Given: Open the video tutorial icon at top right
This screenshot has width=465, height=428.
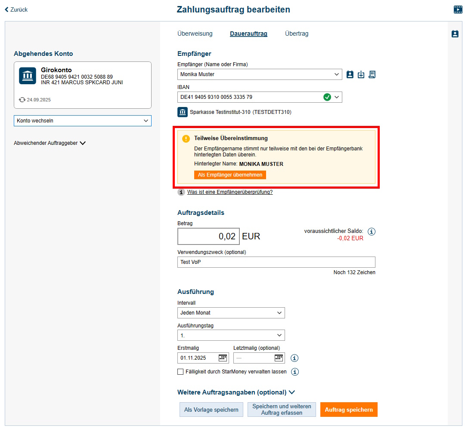Looking at the screenshot, I should tap(458, 9).
